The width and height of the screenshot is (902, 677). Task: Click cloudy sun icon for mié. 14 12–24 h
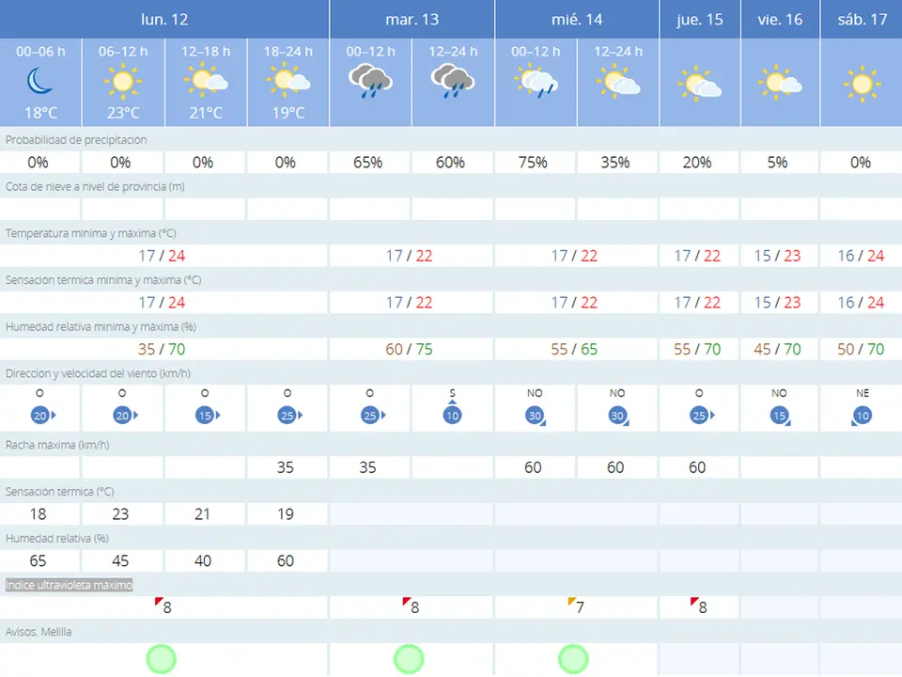click(x=618, y=82)
